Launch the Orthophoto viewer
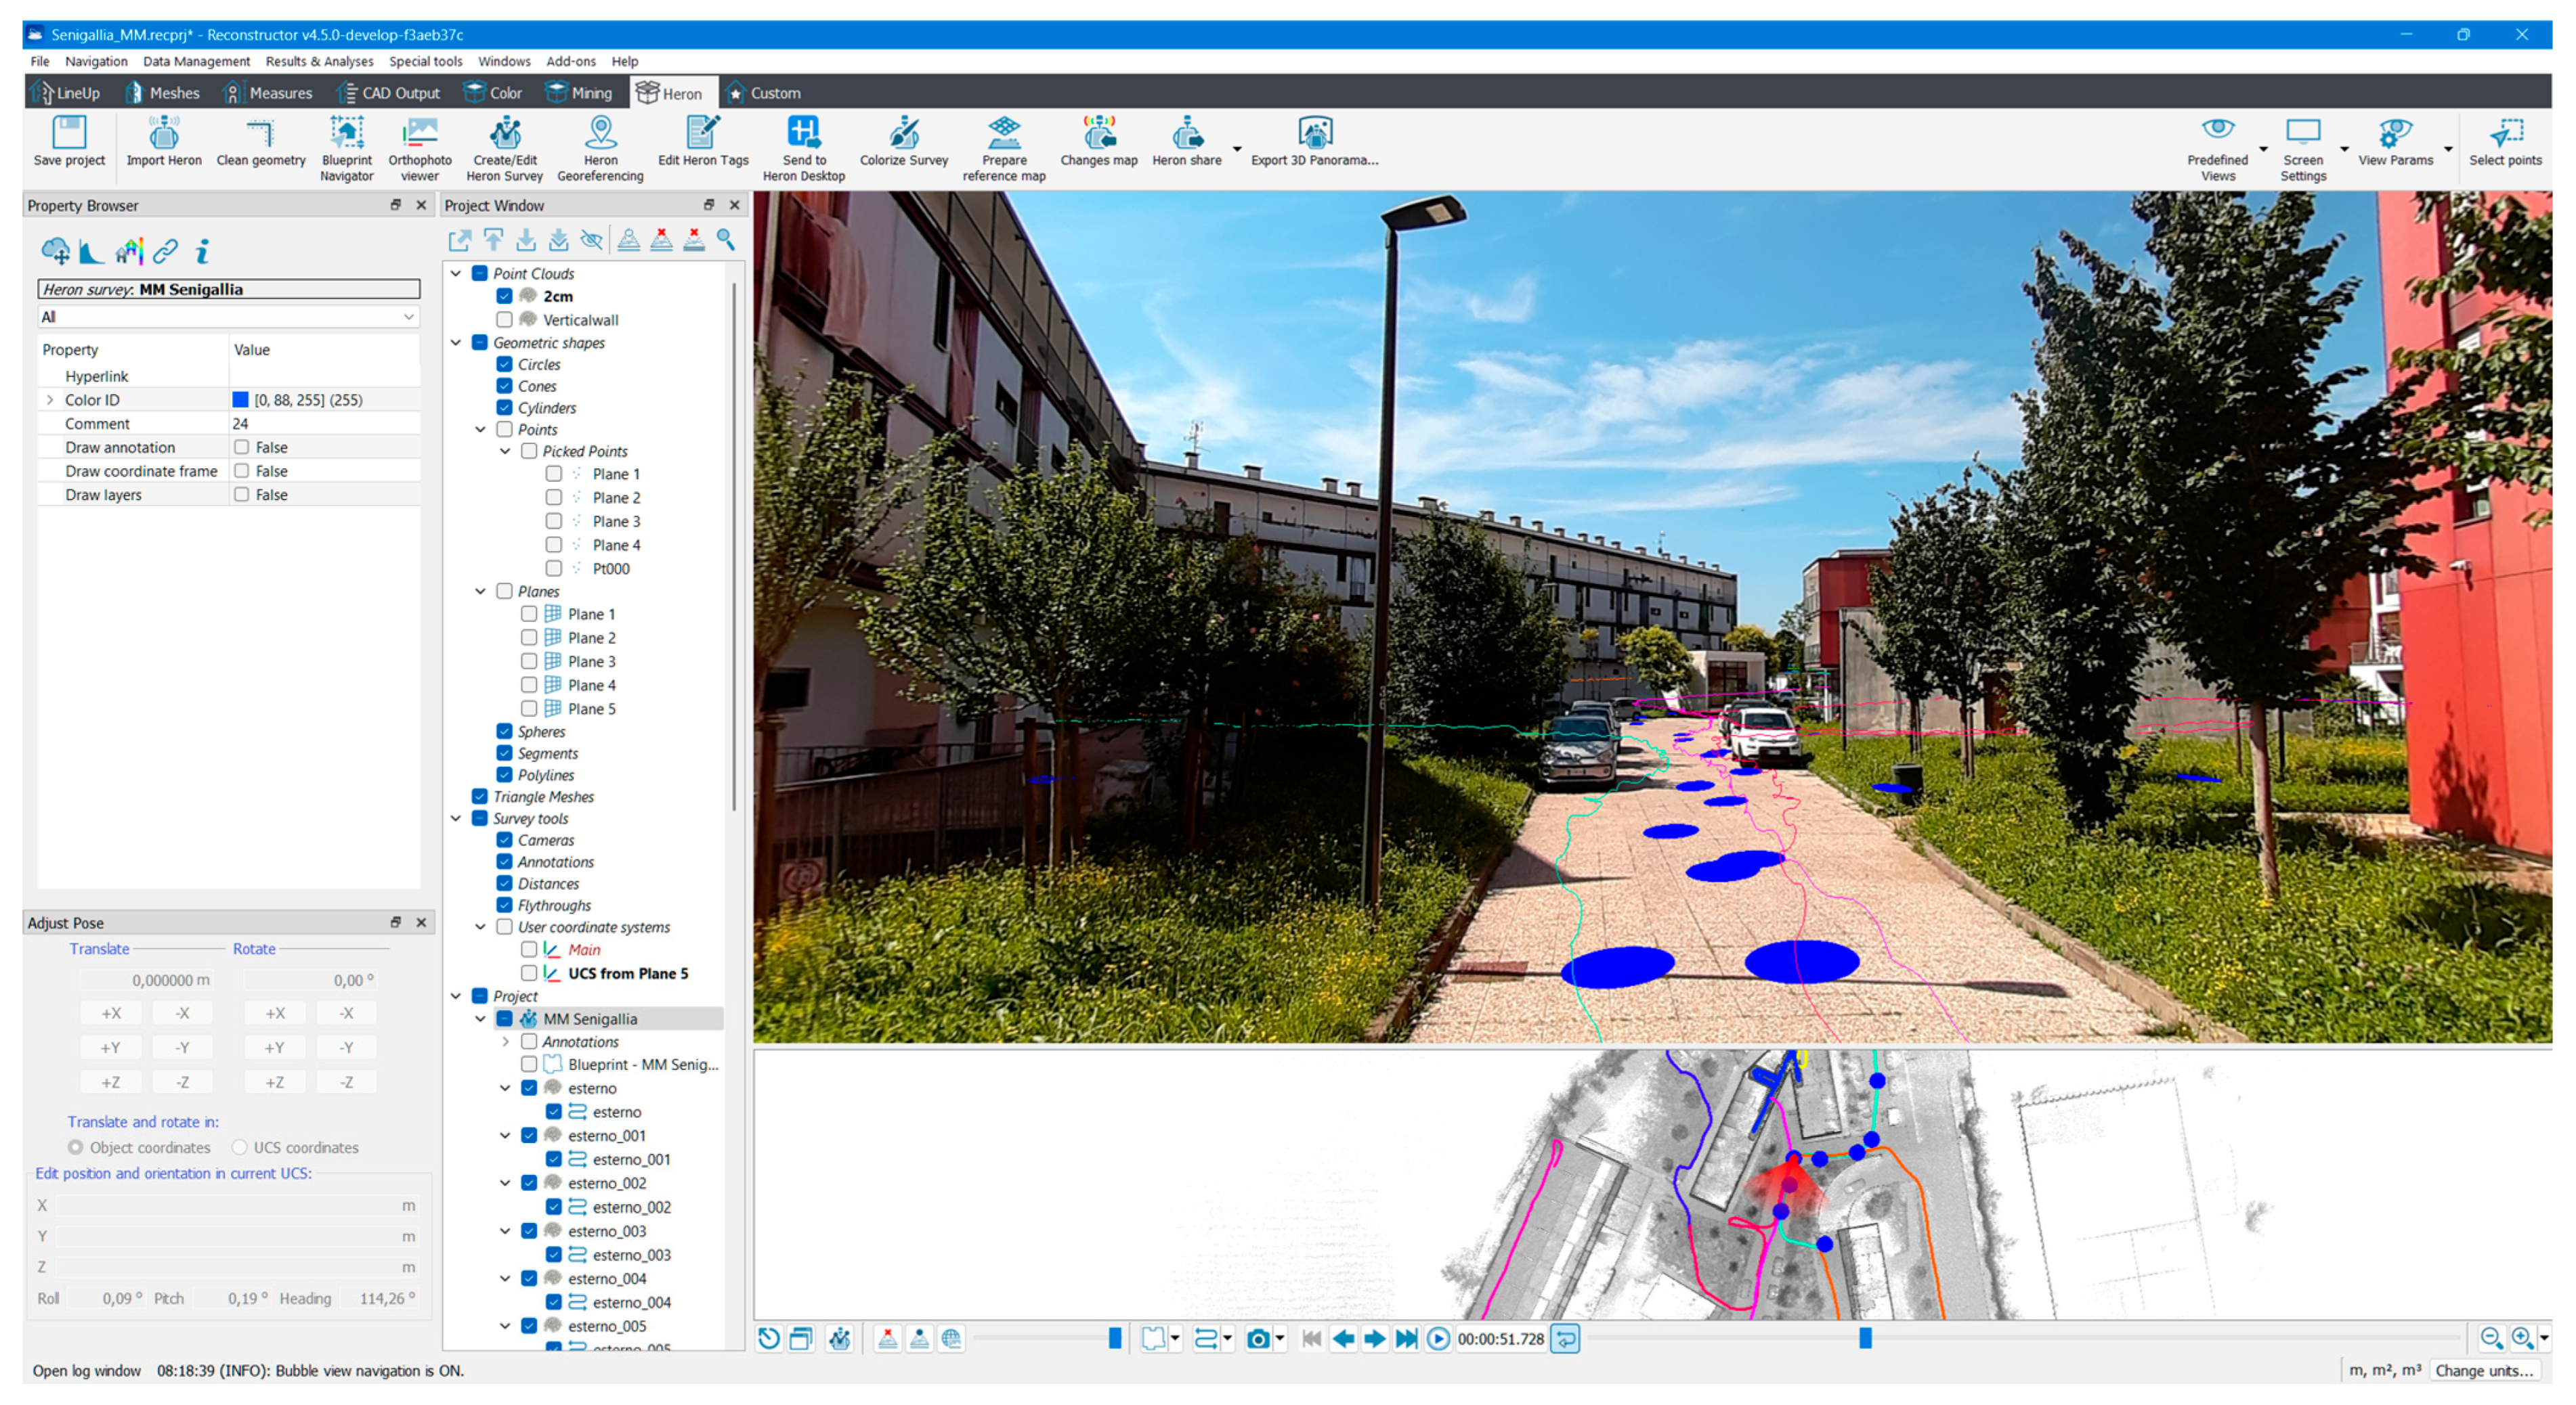Image resolution: width=2576 pixels, height=1405 pixels. pyautogui.click(x=419, y=133)
